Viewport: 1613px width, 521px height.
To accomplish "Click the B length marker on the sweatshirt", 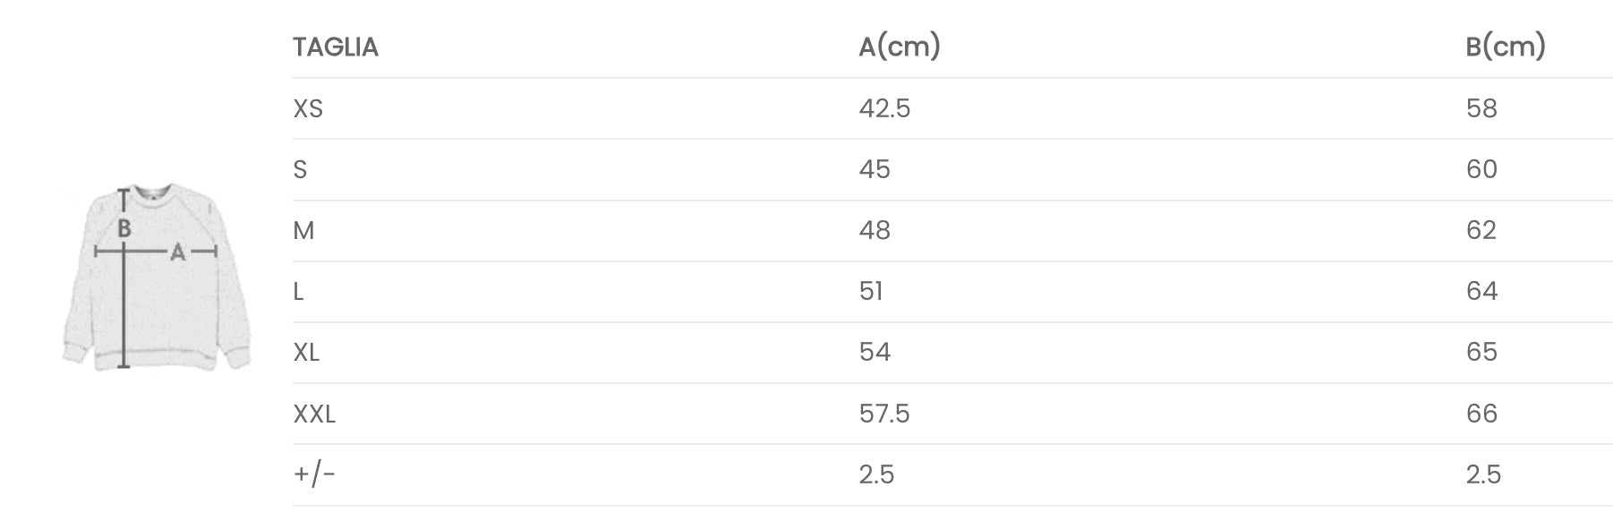I will [124, 228].
